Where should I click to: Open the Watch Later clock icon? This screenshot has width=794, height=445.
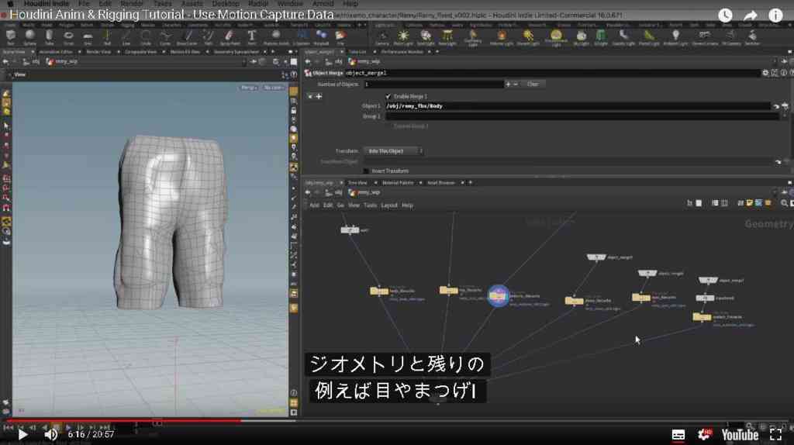click(725, 16)
